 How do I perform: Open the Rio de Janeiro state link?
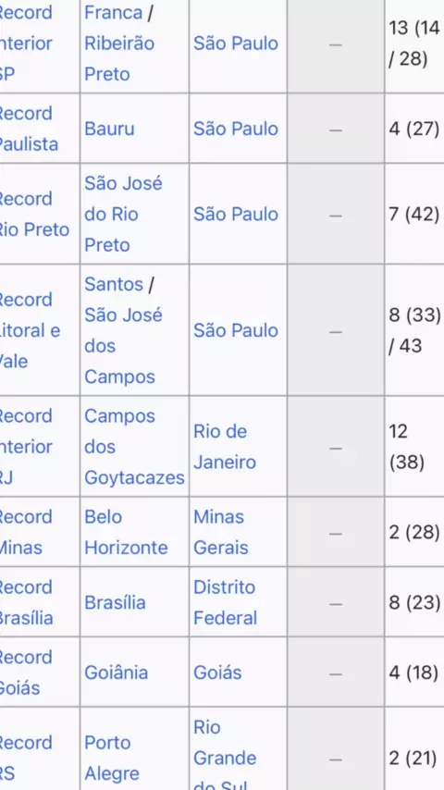pyautogui.click(x=224, y=447)
